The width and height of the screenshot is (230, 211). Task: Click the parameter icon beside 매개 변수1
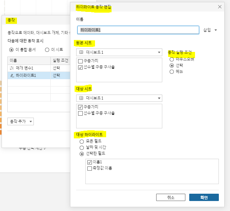pos(12,68)
